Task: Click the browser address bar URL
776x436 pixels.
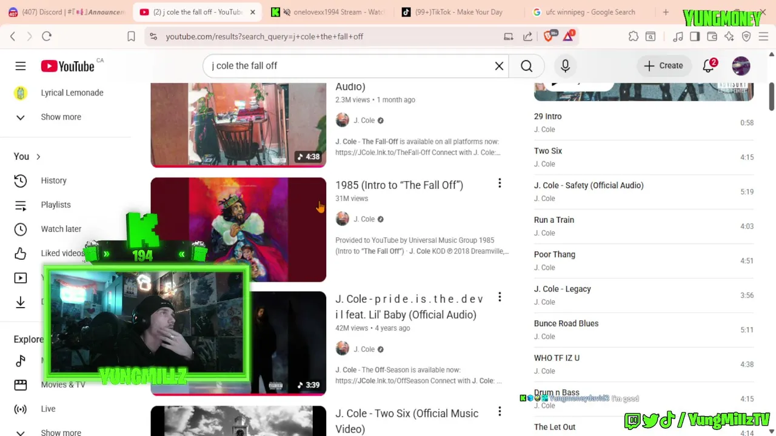Action: pyautogui.click(x=264, y=36)
